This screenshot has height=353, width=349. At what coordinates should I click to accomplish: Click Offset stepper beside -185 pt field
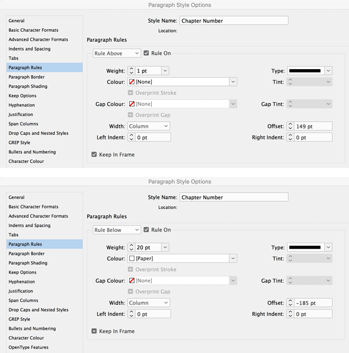pos(290,302)
